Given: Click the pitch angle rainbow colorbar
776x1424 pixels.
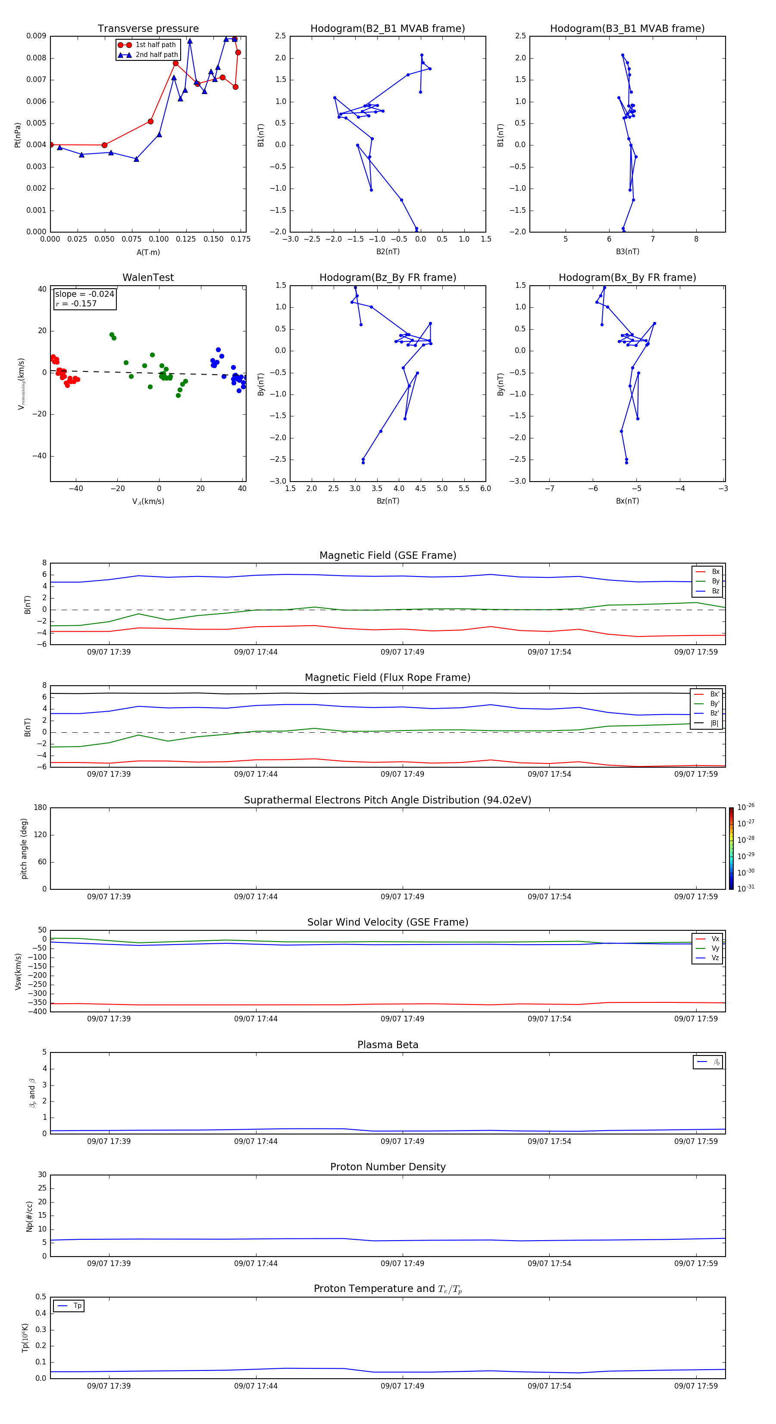Looking at the screenshot, I should 731,848.
